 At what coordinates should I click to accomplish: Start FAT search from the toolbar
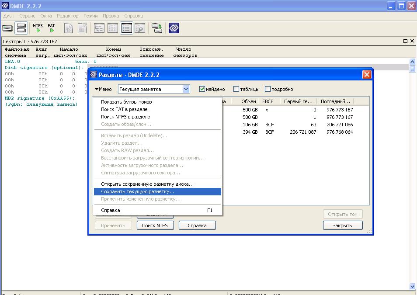(x=51, y=28)
